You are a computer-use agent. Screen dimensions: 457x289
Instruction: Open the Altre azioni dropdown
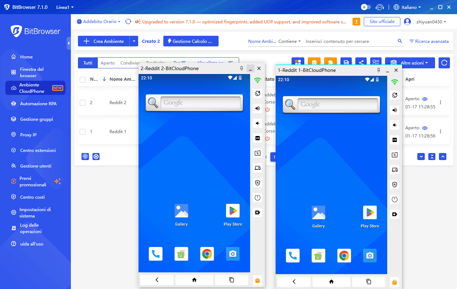(x=410, y=63)
